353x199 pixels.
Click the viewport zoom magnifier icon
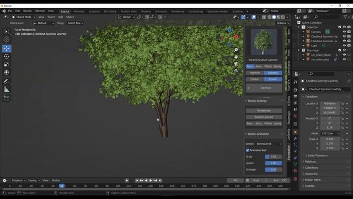tap(236, 50)
